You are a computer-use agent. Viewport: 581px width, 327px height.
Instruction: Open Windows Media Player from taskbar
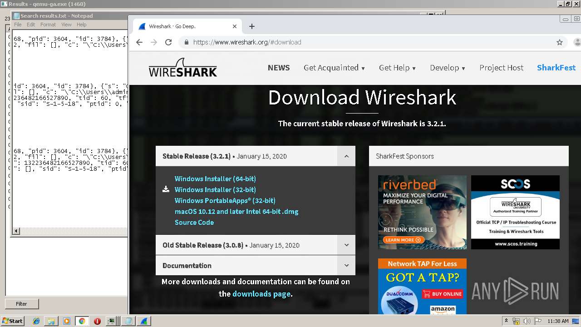[x=67, y=321]
